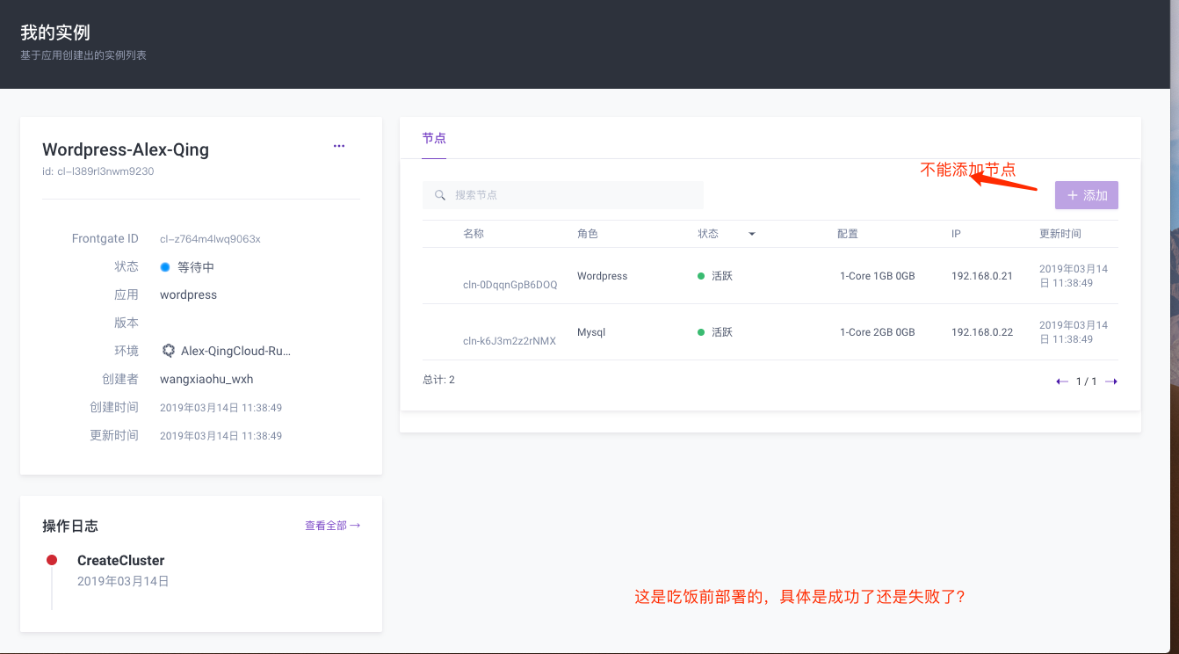Click the 名称 column header
Image resolution: width=1179 pixels, height=654 pixels.
474,234
